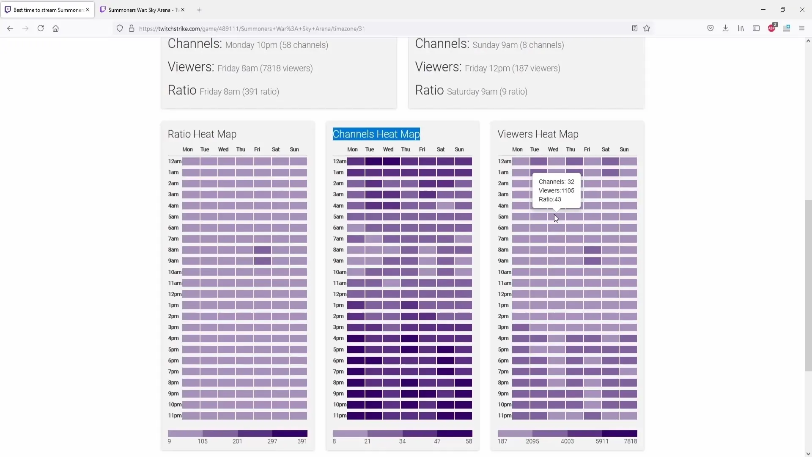Click 12pm row label in Channels heat map

[x=340, y=294]
